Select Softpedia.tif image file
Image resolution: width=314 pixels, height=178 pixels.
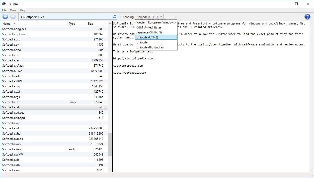54,102
